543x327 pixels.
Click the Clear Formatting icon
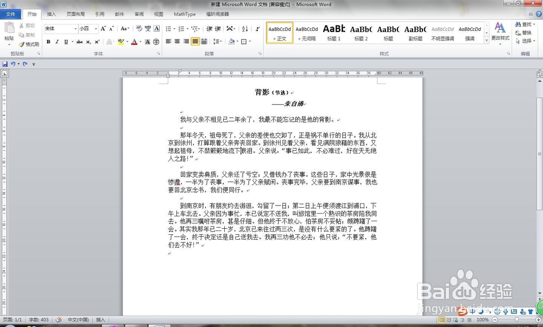139,29
